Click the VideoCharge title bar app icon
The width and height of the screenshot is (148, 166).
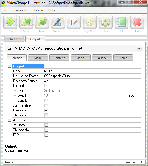coord(3,3)
